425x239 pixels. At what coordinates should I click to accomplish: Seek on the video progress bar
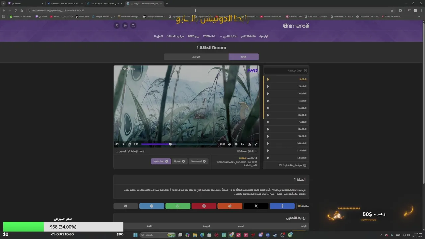[x=179, y=144]
